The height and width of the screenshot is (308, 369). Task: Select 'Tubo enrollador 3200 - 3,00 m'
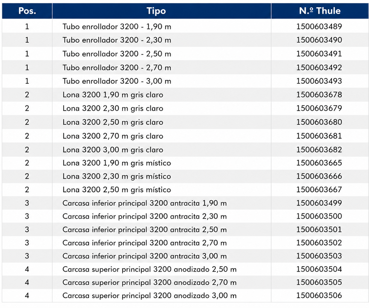click(117, 81)
